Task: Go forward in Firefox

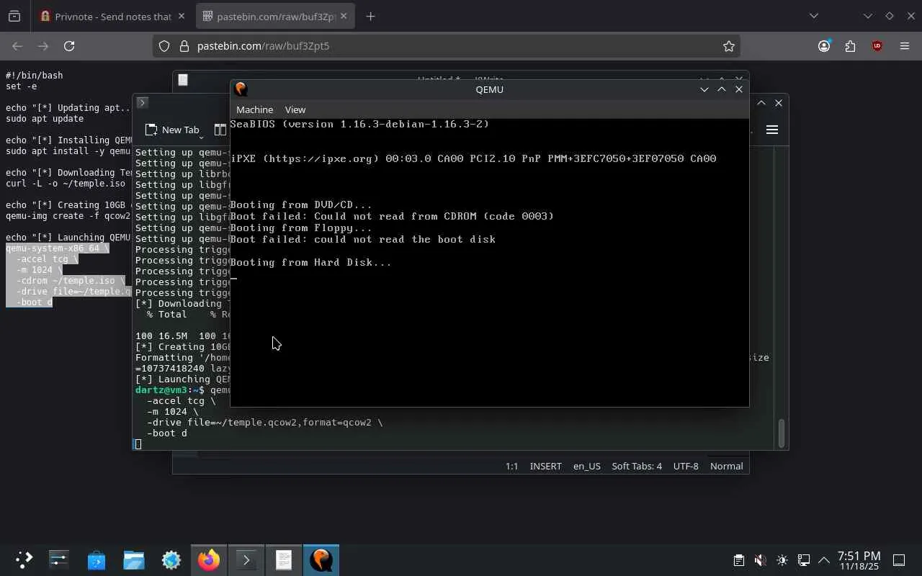Action: click(x=43, y=46)
